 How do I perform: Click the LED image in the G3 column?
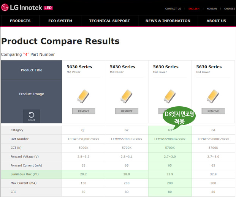pyautogui.click(x=169, y=96)
